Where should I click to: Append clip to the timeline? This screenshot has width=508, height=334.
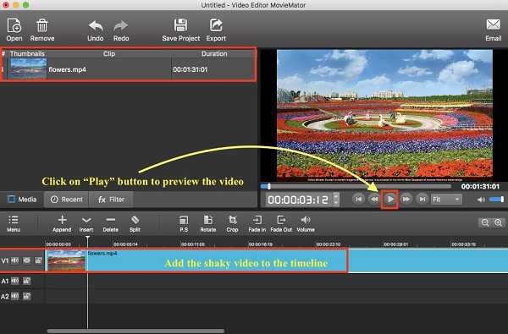(62, 223)
